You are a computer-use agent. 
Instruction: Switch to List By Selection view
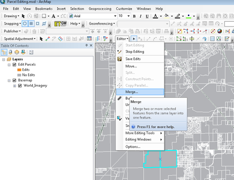click(x=23, y=52)
